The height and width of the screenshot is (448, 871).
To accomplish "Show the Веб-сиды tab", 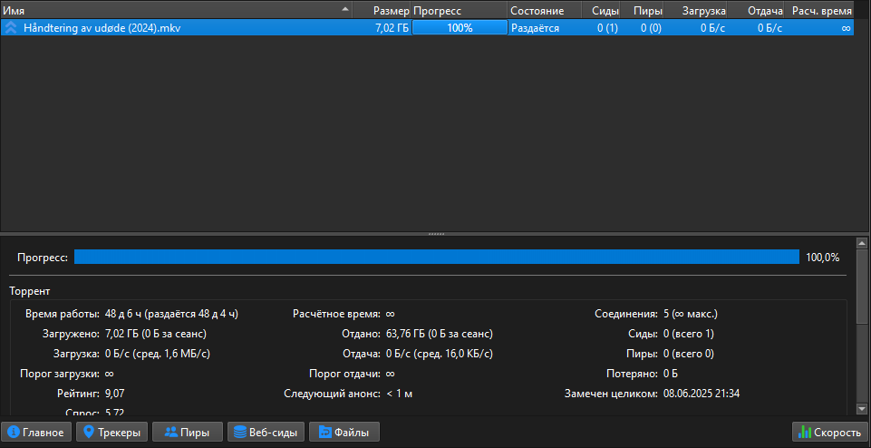I will point(266,432).
